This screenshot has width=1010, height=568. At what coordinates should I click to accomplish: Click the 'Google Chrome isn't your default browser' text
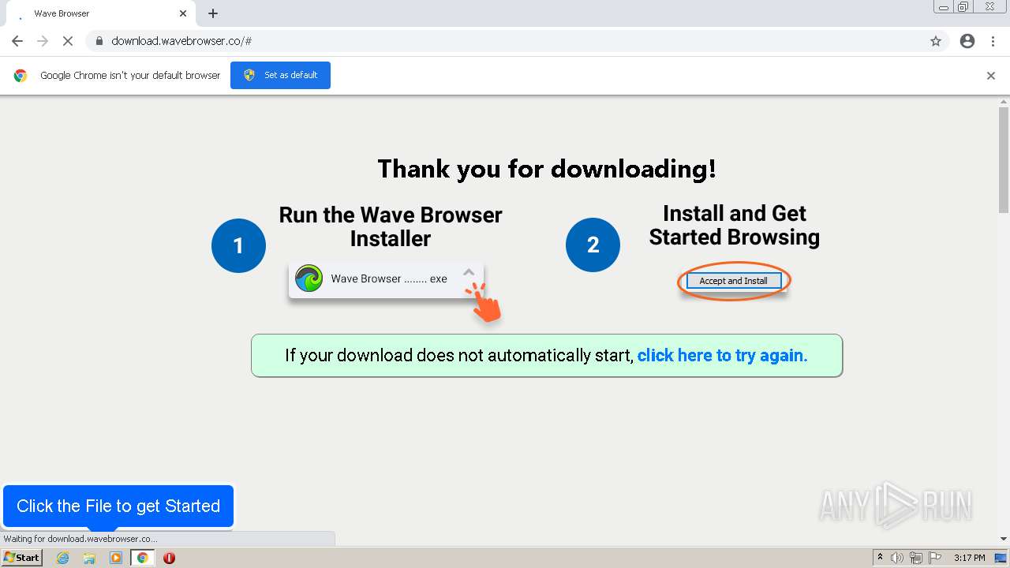[x=130, y=76]
